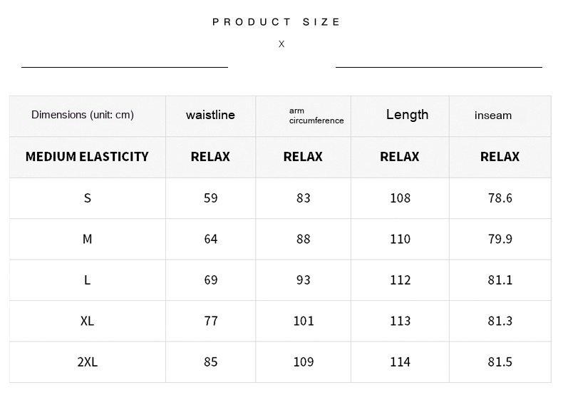This screenshot has width=563, height=405.
Task: Click RELAX under the waistline column
Action: click(210, 157)
